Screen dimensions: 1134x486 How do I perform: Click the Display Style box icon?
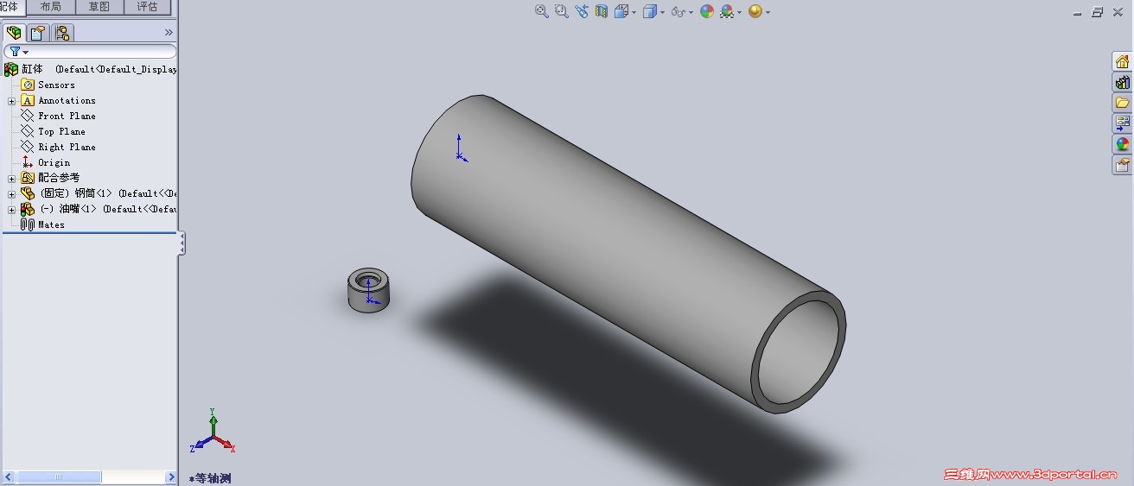[x=649, y=11]
